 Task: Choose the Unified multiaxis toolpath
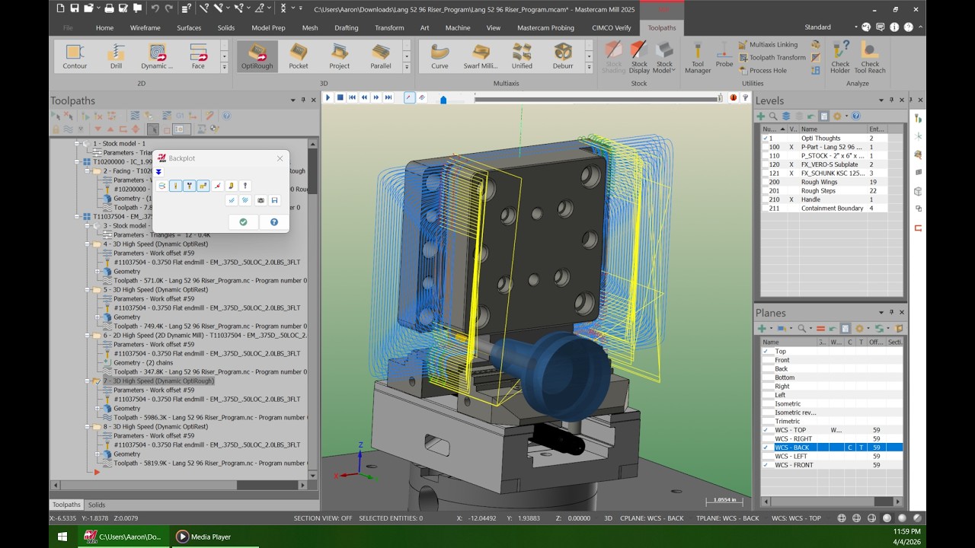[522, 56]
